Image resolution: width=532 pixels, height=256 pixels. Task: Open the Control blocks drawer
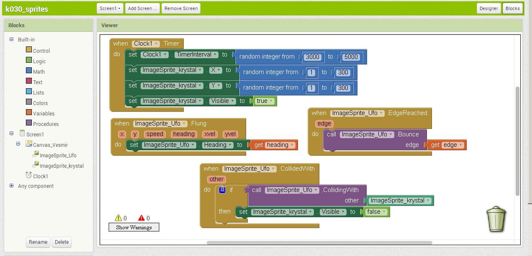[x=41, y=51]
